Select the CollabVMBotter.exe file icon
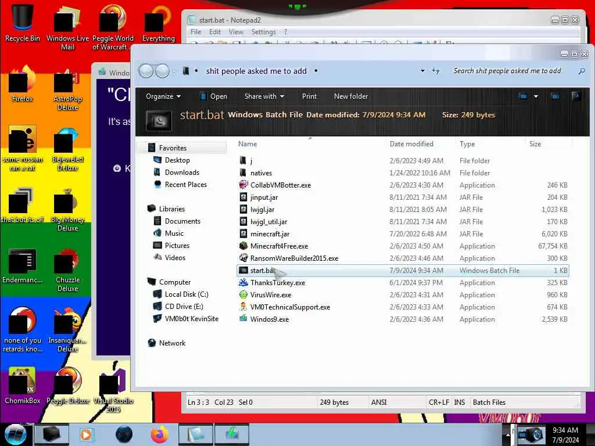Viewport: 595px width, 446px height. pyautogui.click(x=243, y=185)
